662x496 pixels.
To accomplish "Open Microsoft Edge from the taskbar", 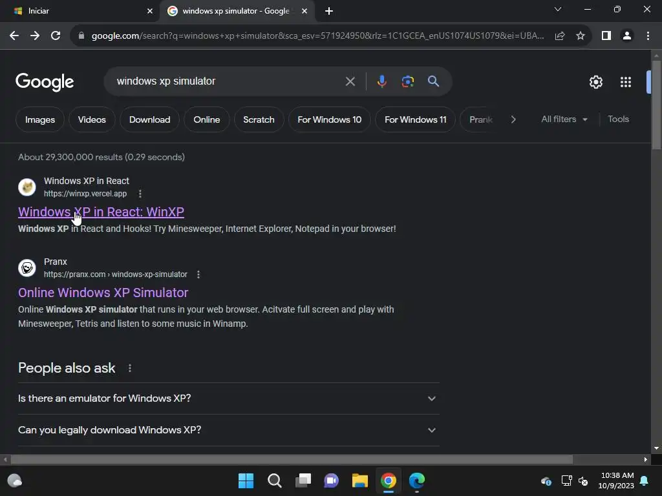I will [x=417, y=480].
